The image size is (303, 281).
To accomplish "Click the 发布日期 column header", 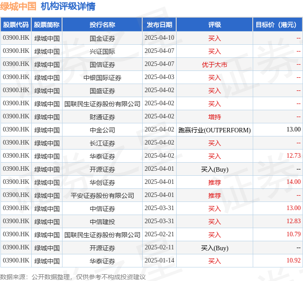I will (159, 25).
